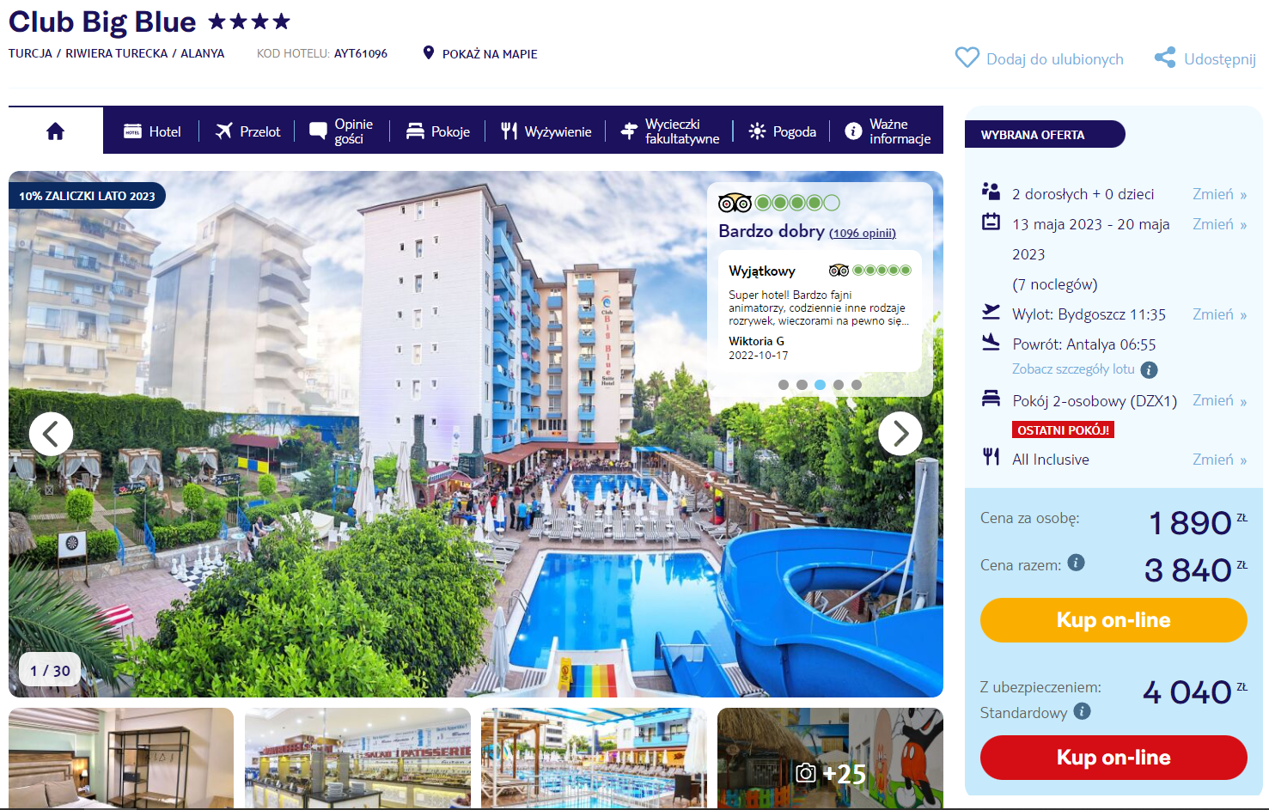Change travel dates via Zmień

(1219, 224)
